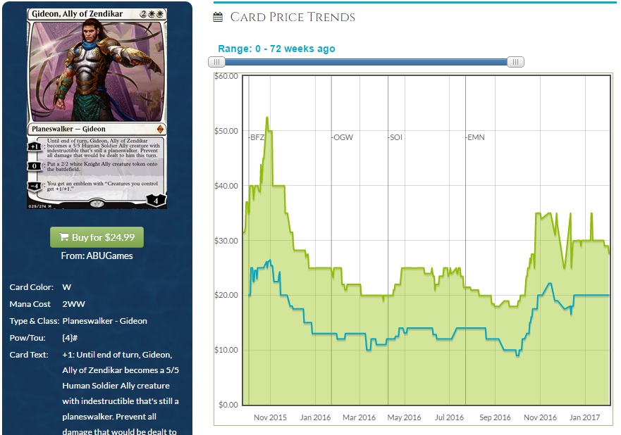Click the EMN set marker on chart
The width and height of the screenshot is (621, 435).
pyautogui.click(x=475, y=137)
